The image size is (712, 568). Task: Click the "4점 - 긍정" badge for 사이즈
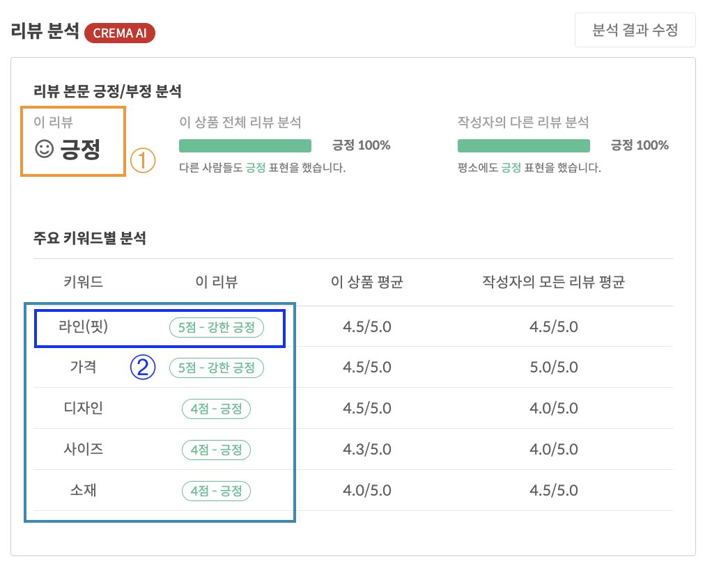click(x=216, y=450)
